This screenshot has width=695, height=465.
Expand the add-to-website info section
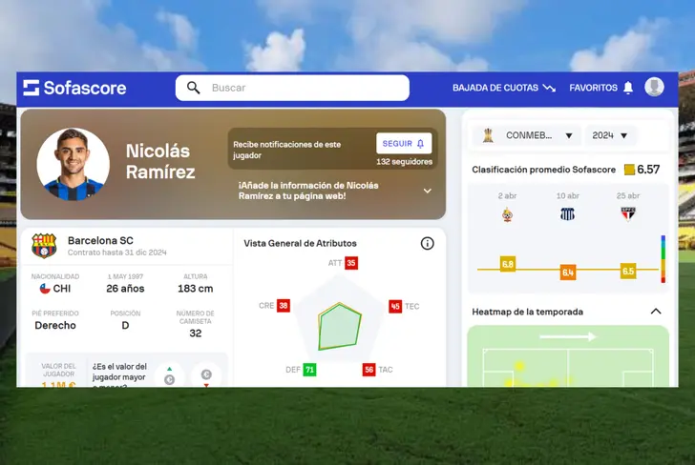click(x=428, y=192)
